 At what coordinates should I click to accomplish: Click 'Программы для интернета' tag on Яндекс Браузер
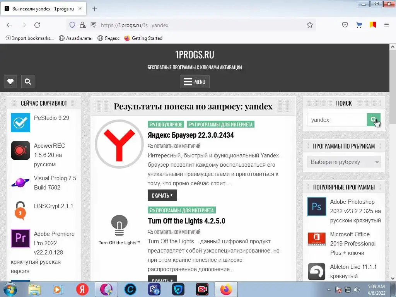tap(220, 124)
